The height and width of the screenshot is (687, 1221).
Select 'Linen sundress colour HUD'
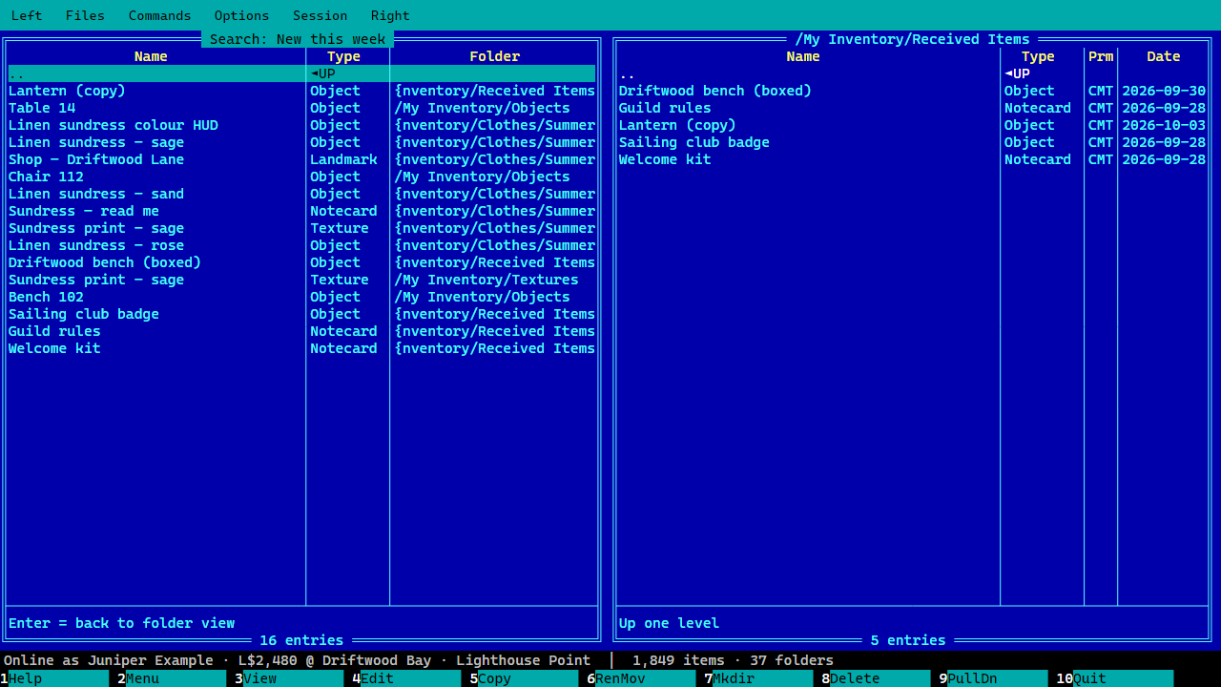pyautogui.click(x=301, y=125)
